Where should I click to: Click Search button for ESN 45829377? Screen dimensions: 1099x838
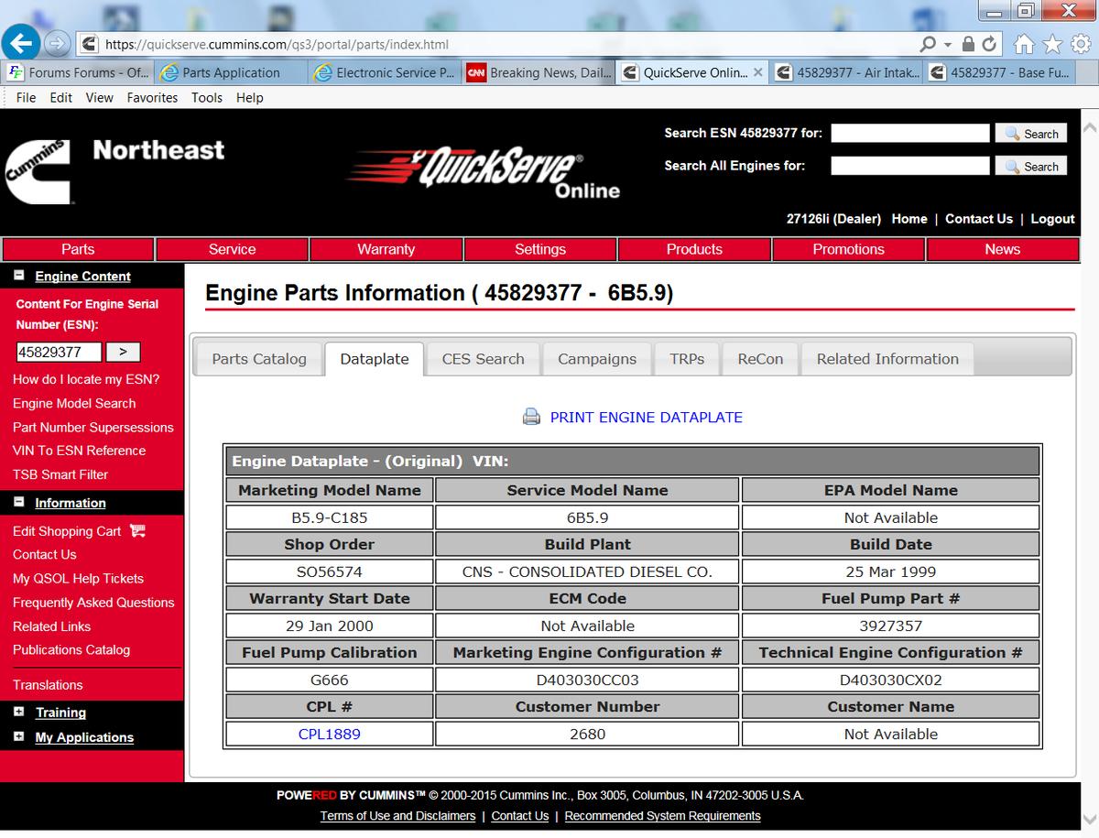point(1031,134)
